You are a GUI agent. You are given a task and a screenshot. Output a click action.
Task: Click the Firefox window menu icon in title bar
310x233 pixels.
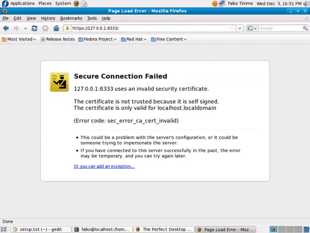coord(5,11)
